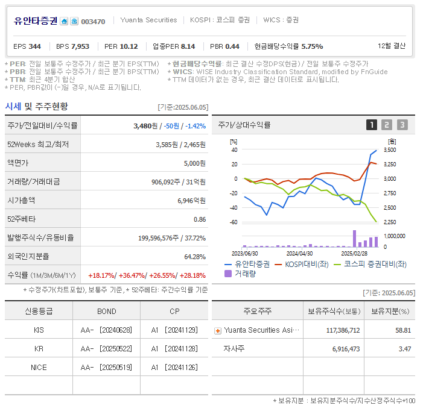Click the KIS CP rating A1 [20241129]

(x=174, y=330)
